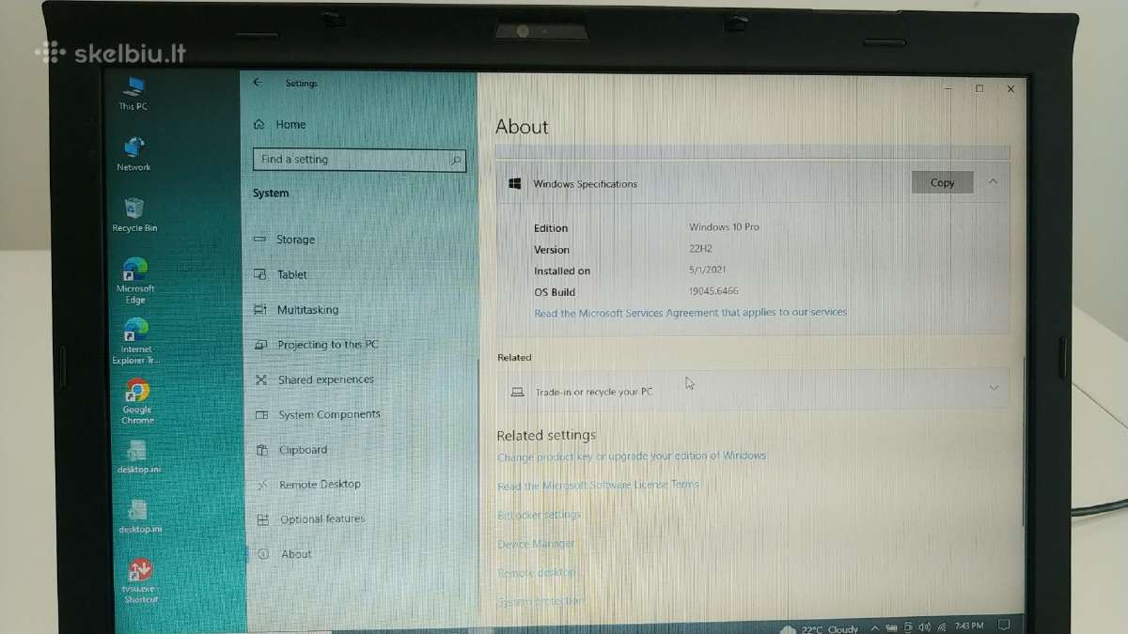The width and height of the screenshot is (1128, 634).
Task: Open the Recycle Bin
Action: (134, 214)
